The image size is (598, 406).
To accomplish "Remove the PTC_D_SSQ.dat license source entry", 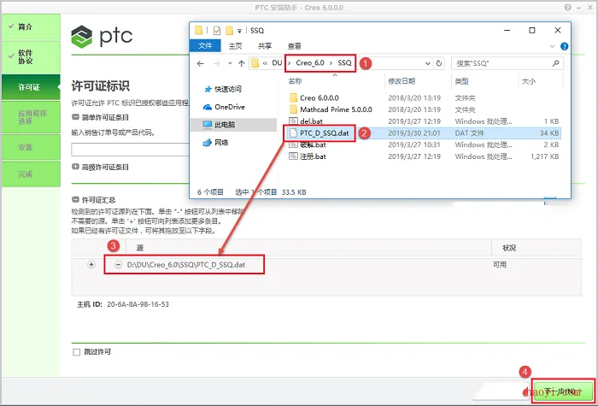I will click(x=118, y=264).
